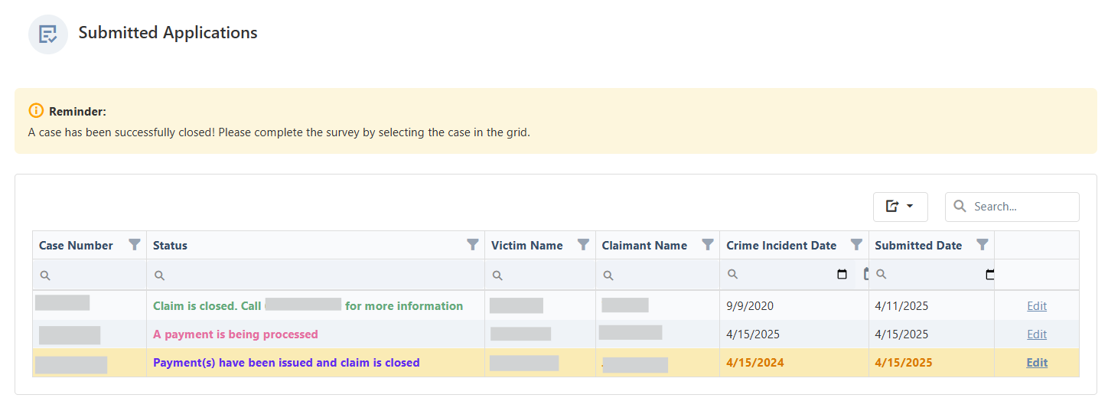Select 'A payment is being processed' status
1108x411 pixels.
tap(236, 334)
